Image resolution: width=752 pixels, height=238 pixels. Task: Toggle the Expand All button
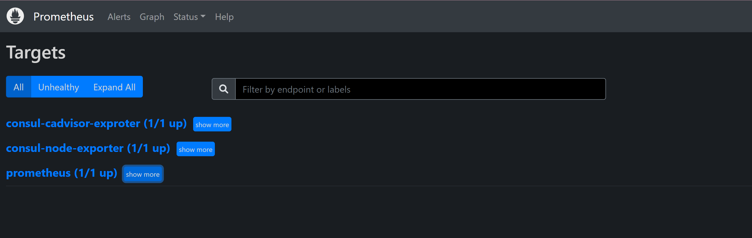114,87
